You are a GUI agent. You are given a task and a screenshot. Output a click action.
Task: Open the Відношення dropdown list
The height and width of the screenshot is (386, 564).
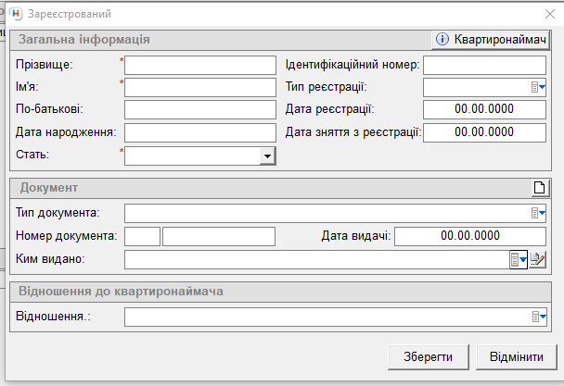click(x=538, y=318)
